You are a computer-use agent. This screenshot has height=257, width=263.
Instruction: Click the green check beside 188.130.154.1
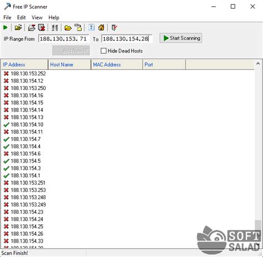click(x=6, y=175)
